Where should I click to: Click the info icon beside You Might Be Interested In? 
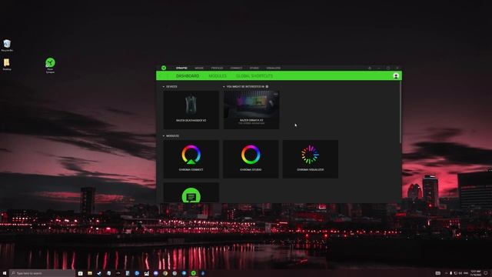click(267, 87)
